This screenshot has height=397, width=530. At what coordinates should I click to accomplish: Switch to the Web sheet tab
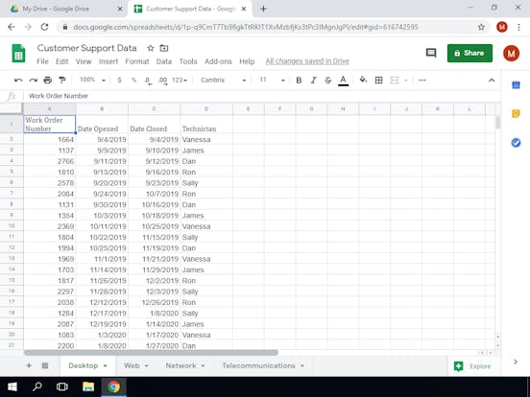132,365
